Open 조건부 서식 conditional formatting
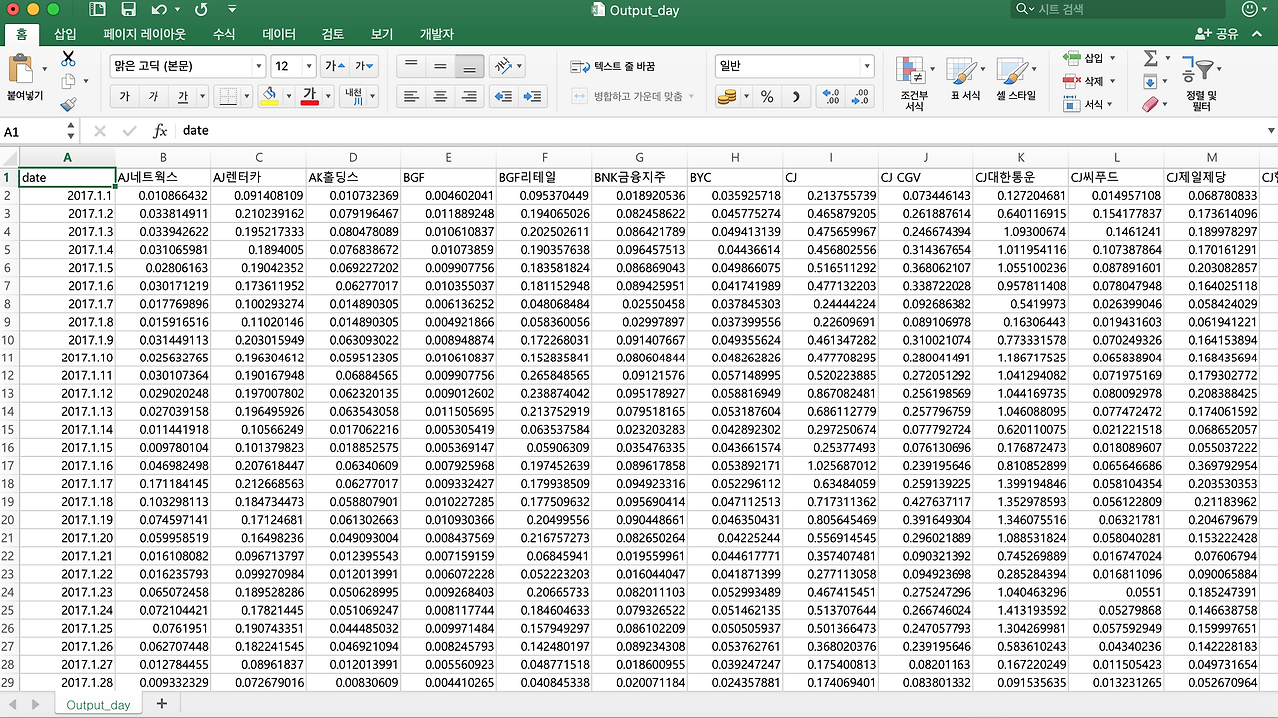Image resolution: width=1278 pixels, height=718 pixels. point(913,82)
